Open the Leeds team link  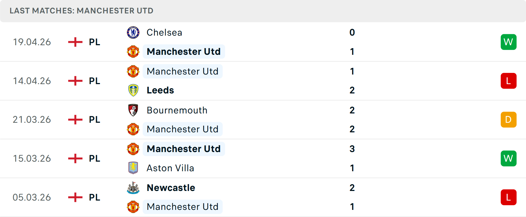[x=160, y=90]
